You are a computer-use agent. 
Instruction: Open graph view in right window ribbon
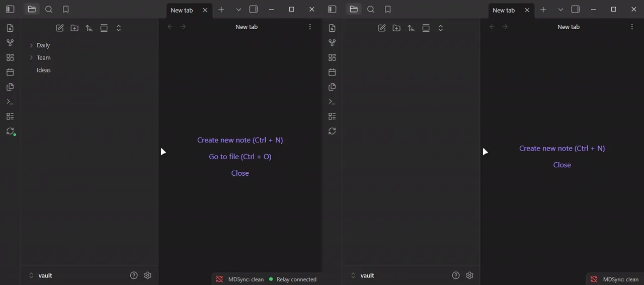[x=332, y=43]
